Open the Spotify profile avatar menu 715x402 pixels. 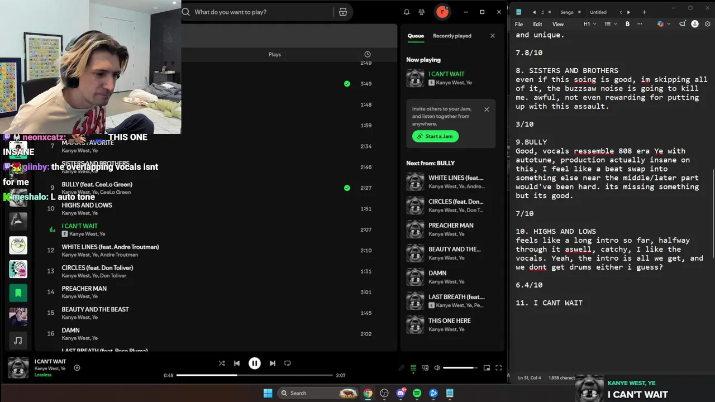tap(442, 12)
